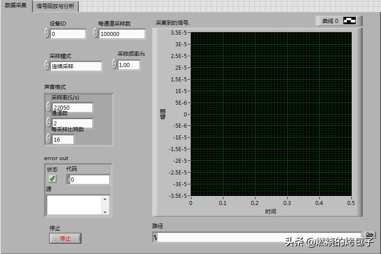
Task: Click the 代码 radix 'd' indicator
Action: tap(68, 180)
